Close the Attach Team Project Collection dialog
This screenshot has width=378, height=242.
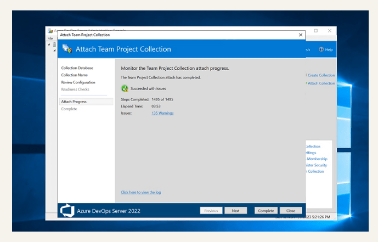point(301,35)
